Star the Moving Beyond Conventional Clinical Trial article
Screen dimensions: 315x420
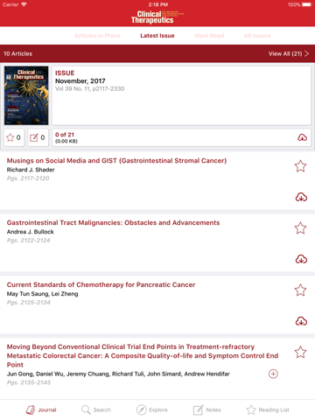[300, 353]
